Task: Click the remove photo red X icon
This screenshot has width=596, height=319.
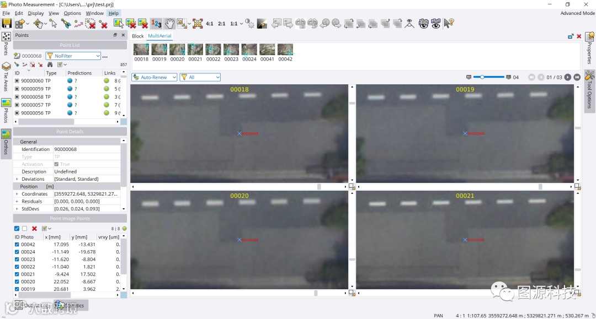Action: [143, 24]
